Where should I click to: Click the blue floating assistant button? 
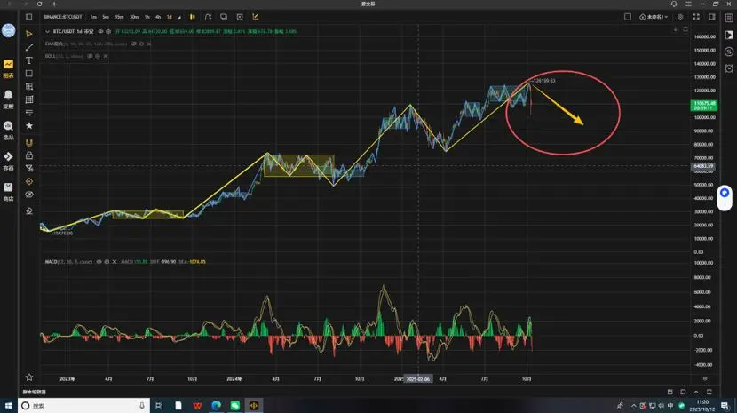(x=725, y=193)
